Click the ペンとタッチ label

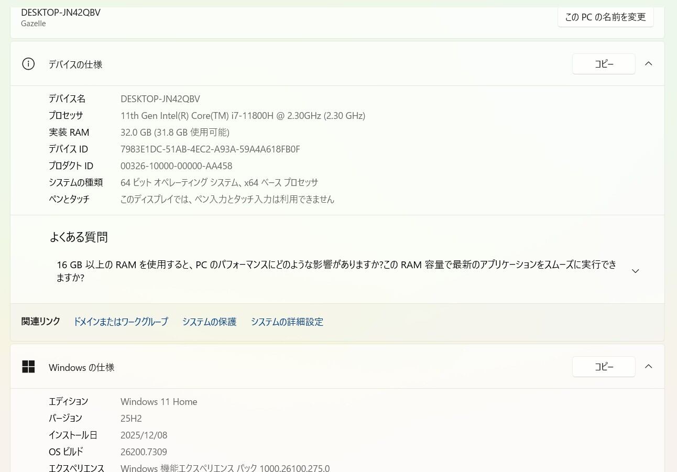click(x=69, y=200)
